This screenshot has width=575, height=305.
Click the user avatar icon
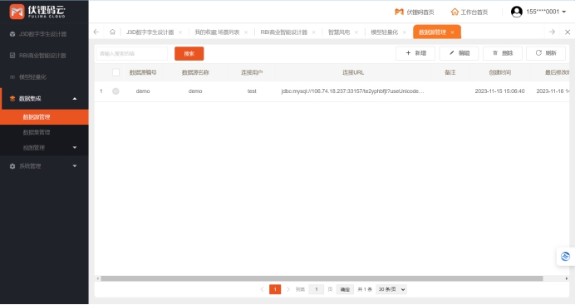[x=517, y=12]
